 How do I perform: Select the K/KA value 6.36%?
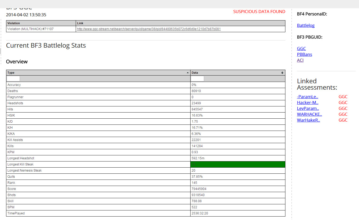[x=196, y=134]
